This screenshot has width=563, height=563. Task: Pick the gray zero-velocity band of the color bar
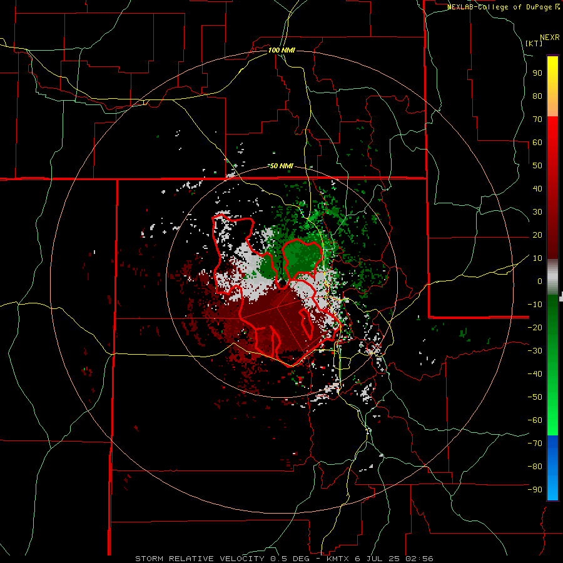click(552, 277)
